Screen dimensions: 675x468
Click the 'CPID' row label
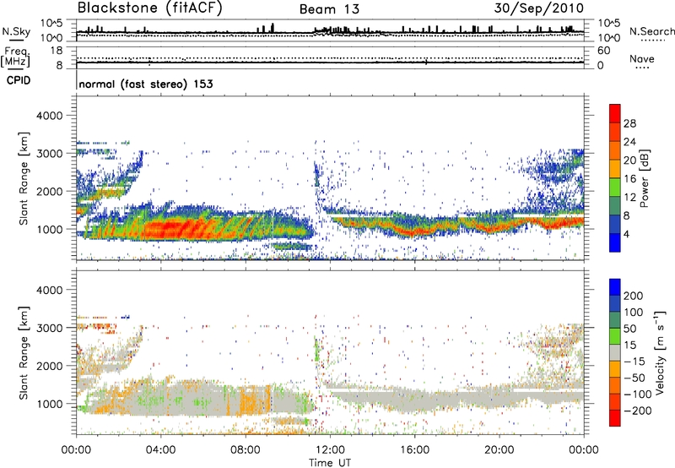click(19, 80)
